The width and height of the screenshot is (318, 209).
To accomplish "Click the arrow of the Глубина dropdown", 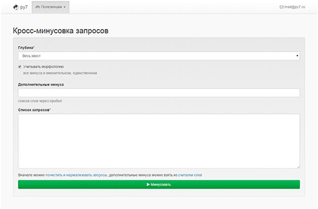I will 297,56.
